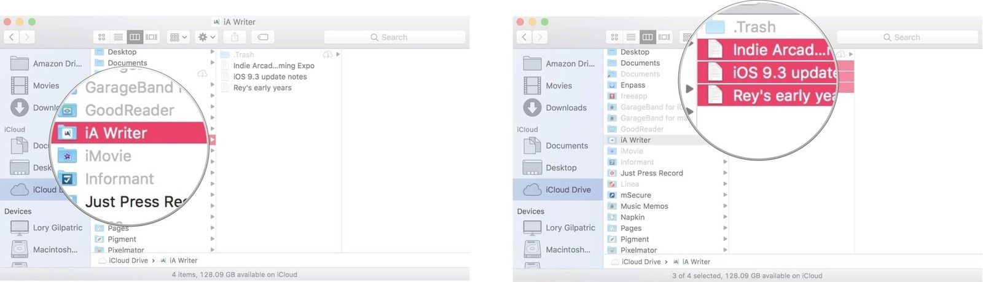This screenshot has width=983, height=282.
Task: Select the Just Press Record folder in right window
Action: coord(651,173)
